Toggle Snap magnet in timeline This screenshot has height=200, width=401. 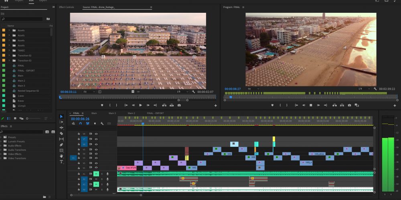click(x=81, y=124)
